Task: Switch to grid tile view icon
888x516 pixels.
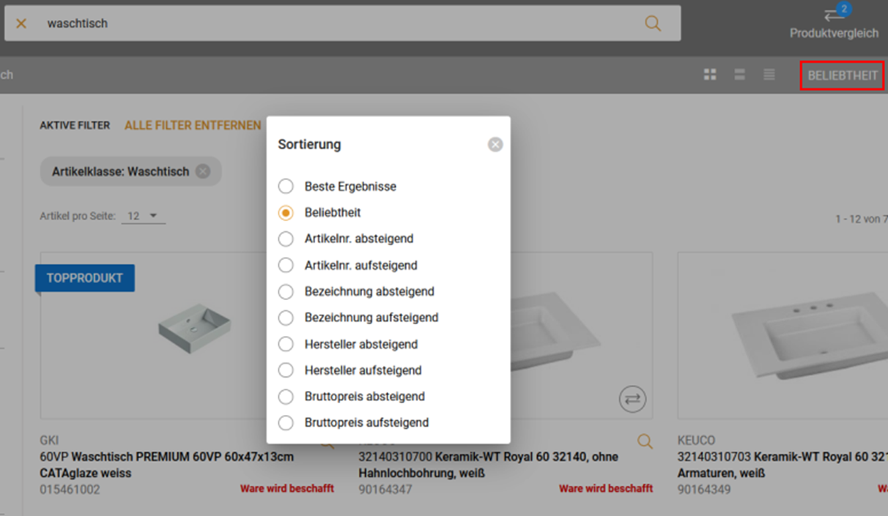Action: coord(709,75)
